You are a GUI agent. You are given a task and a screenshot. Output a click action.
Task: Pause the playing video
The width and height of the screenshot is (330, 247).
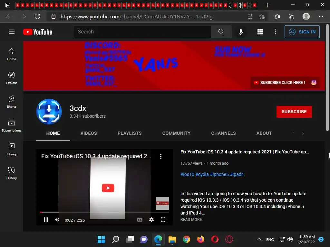(46, 220)
